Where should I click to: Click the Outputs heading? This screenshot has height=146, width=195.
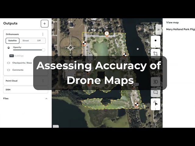click(x=10, y=23)
